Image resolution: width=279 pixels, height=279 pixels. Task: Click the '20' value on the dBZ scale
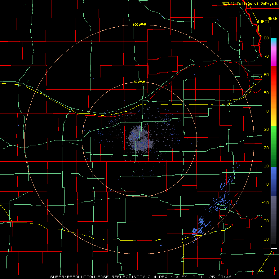coord(266,148)
